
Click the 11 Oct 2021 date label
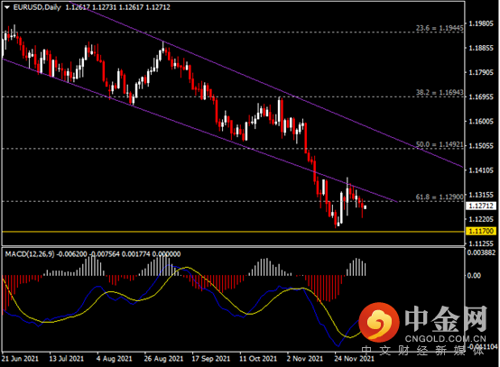[258, 359]
